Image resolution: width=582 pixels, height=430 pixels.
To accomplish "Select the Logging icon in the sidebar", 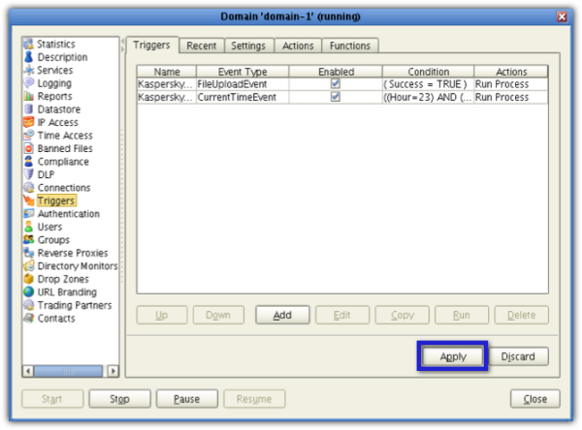I will (x=29, y=83).
